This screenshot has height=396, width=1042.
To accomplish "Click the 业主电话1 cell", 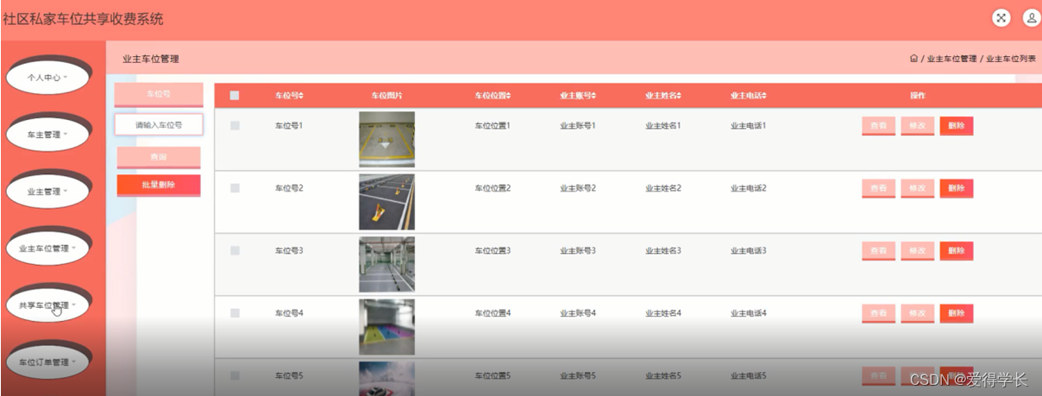I will click(x=749, y=126).
